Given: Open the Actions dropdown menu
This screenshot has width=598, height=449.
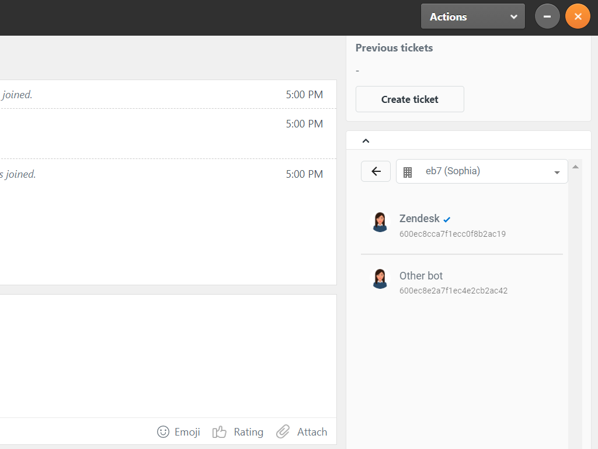Looking at the screenshot, I should 472,16.
